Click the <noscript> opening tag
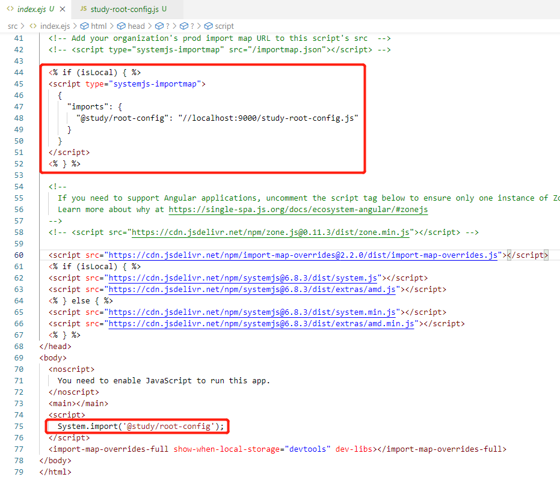Viewport: 560px width, 480px height. point(72,369)
